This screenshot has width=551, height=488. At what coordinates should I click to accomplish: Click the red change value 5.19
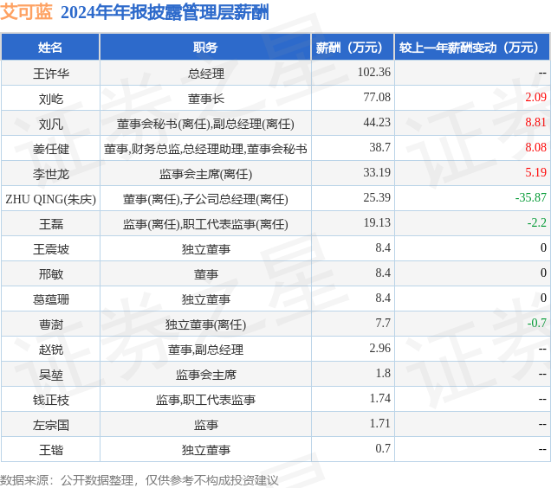coord(536,173)
